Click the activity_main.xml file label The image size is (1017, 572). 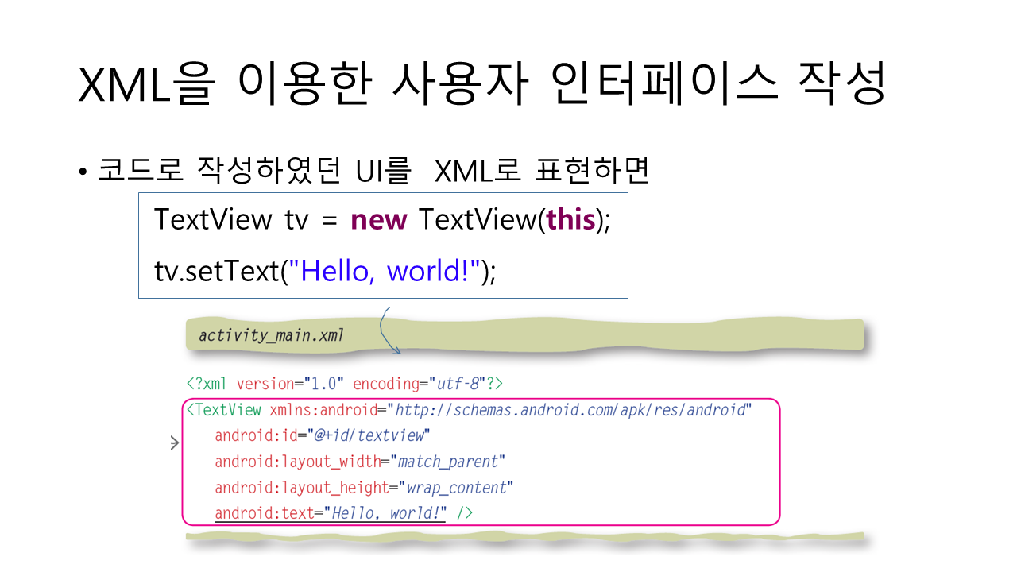pyautogui.click(x=271, y=335)
